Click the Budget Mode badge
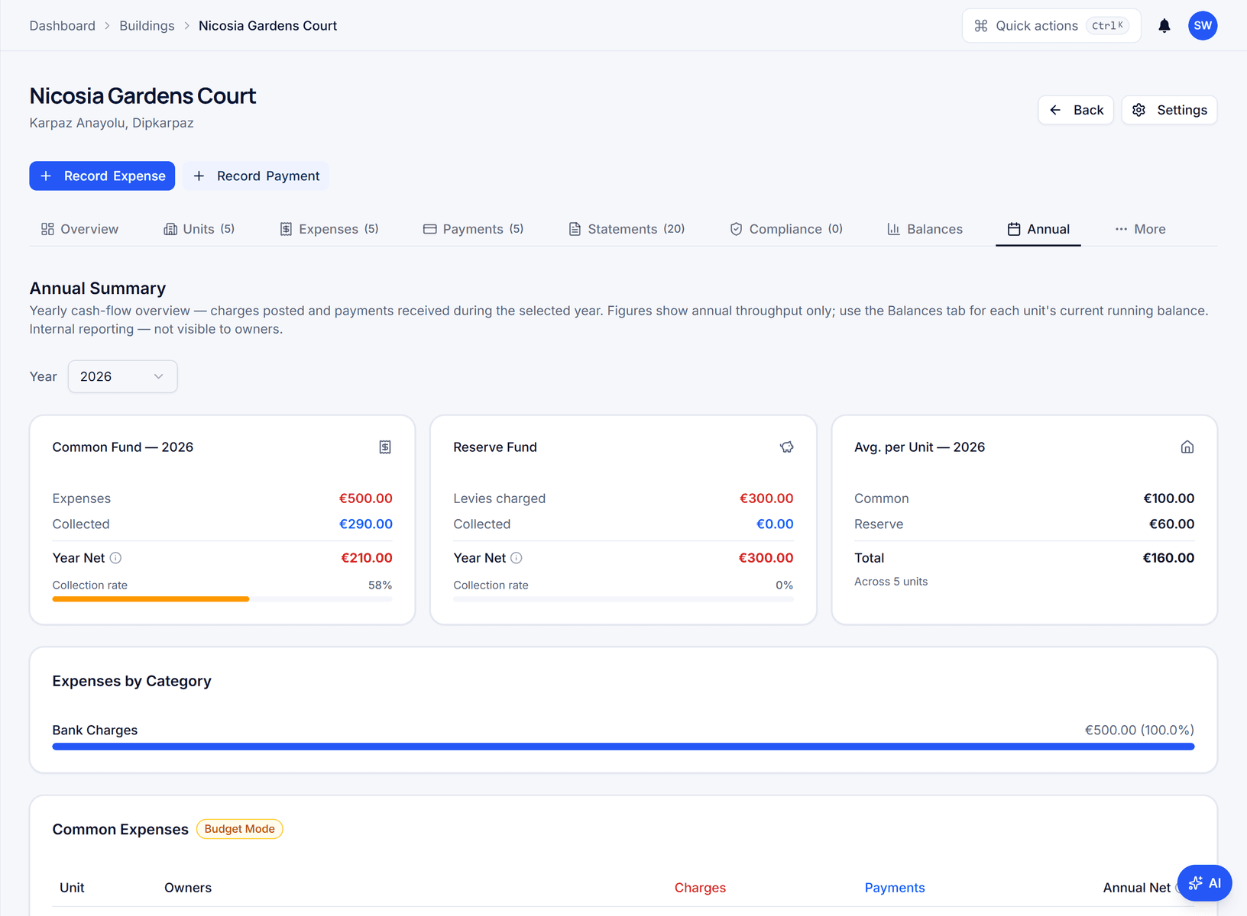The image size is (1247, 916). coord(240,829)
